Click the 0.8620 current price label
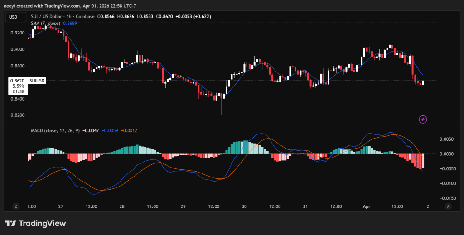Screen dimensions: 464x235 [x=17, y=80]
